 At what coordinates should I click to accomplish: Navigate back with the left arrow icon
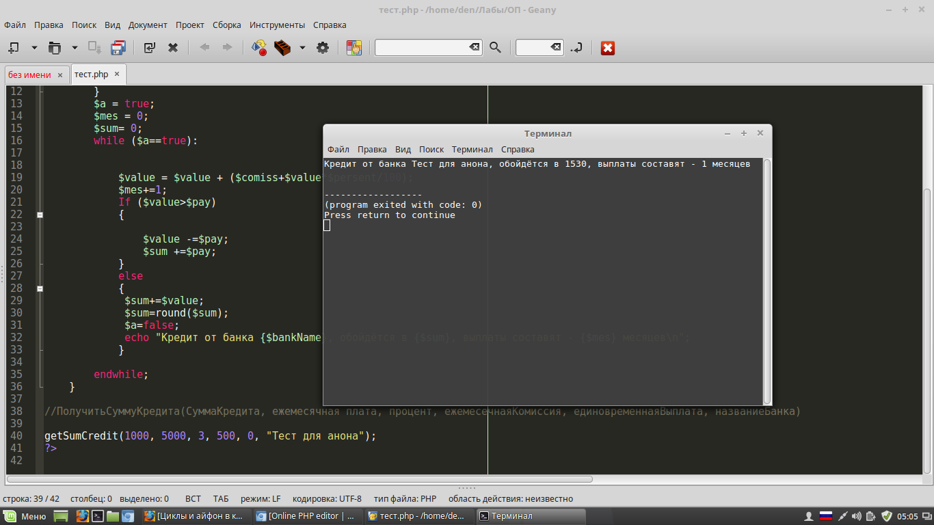(x=204, y=48)
